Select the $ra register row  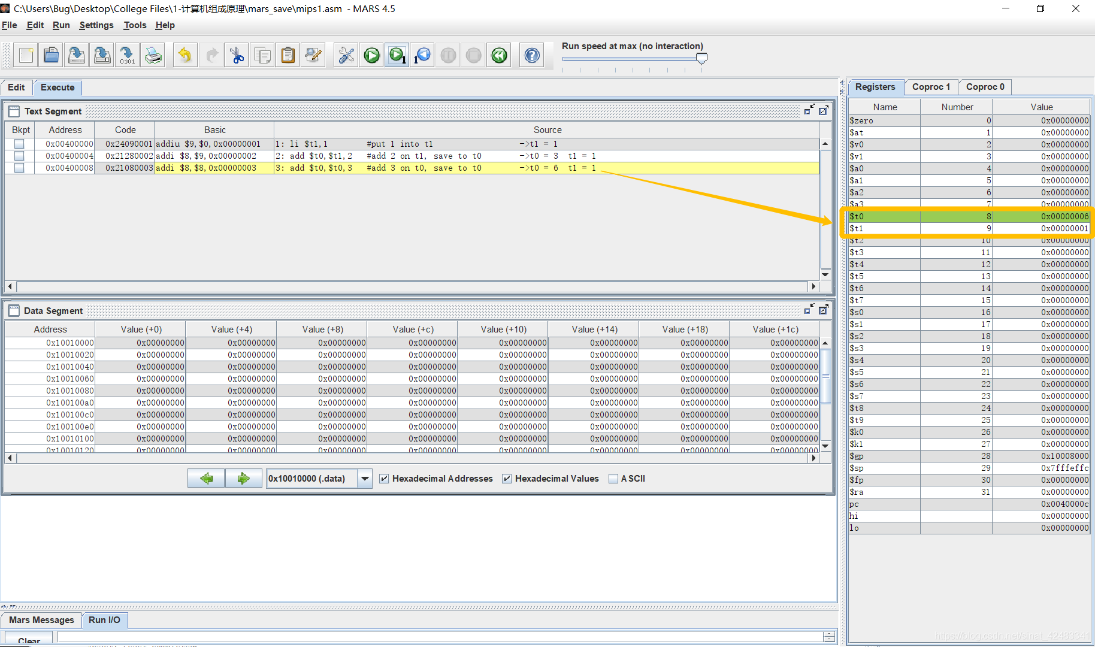click(x=969, y=492)
